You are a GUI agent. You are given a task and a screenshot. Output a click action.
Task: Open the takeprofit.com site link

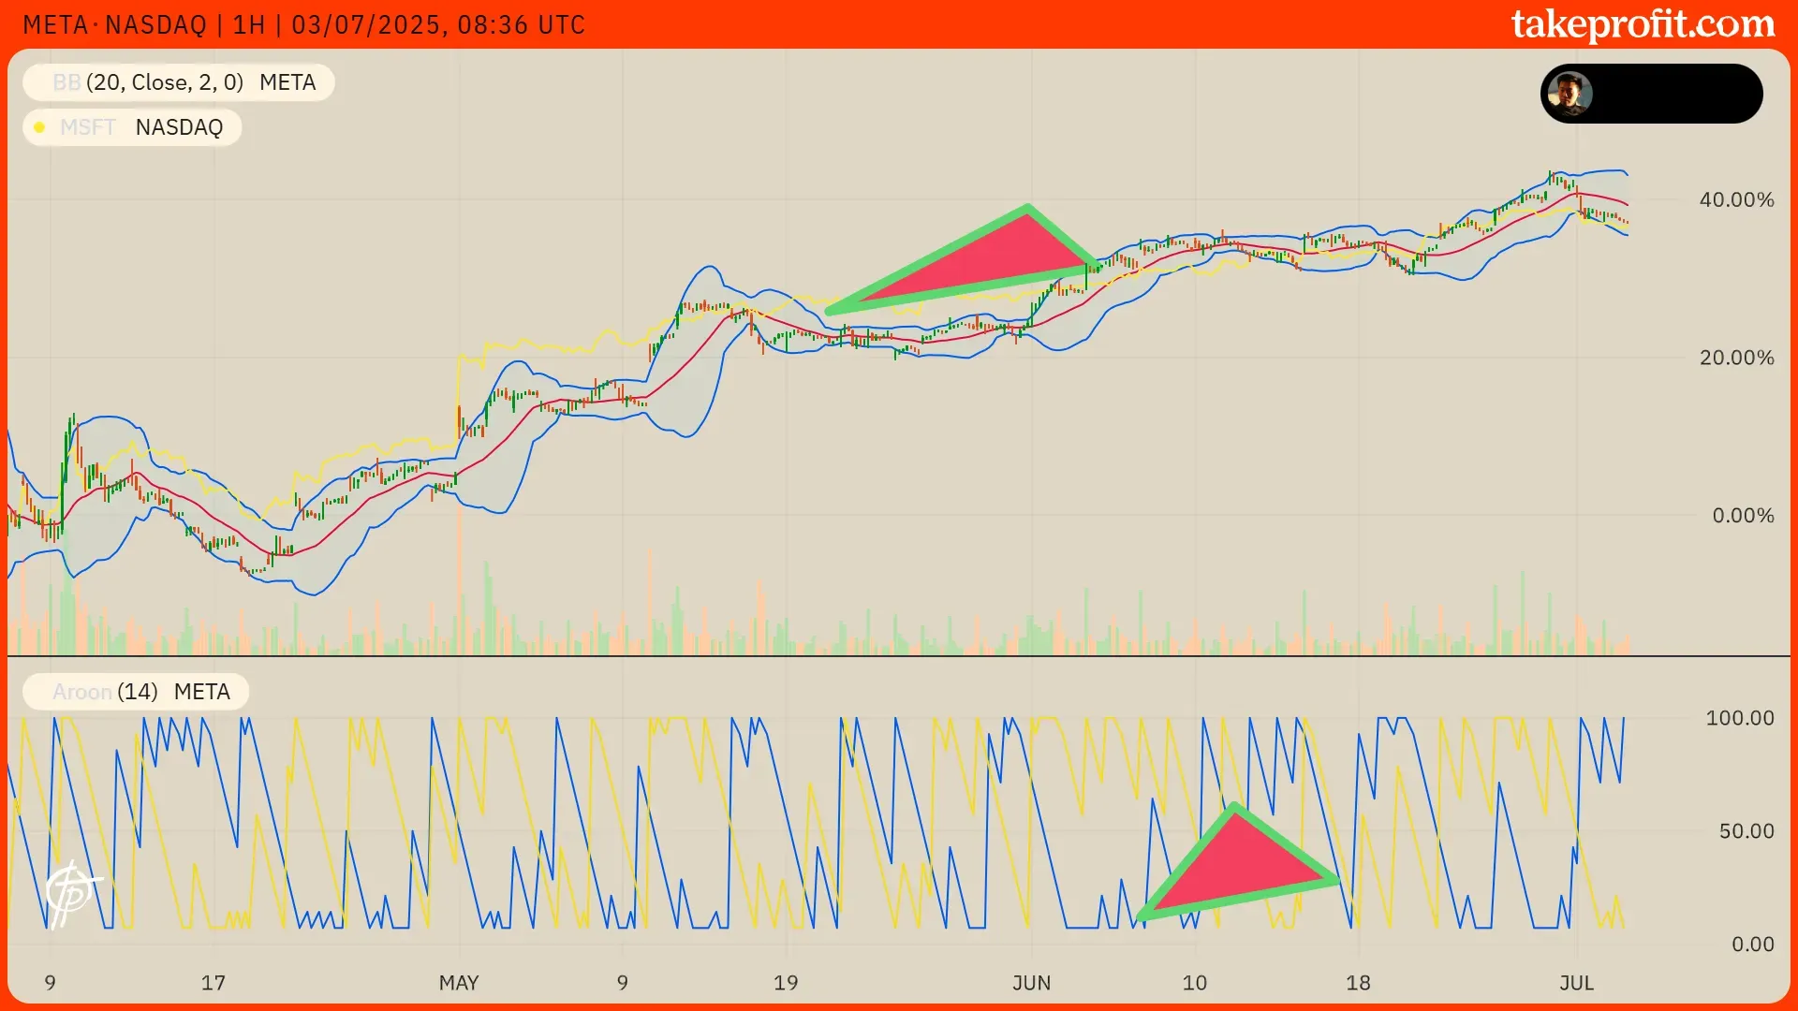click(1643, 24)
